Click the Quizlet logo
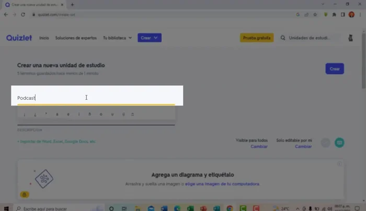 [19, 38]
